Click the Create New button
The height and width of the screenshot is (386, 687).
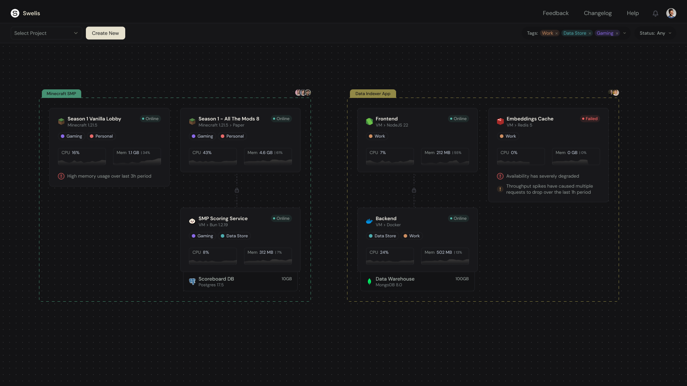(105, 33)
